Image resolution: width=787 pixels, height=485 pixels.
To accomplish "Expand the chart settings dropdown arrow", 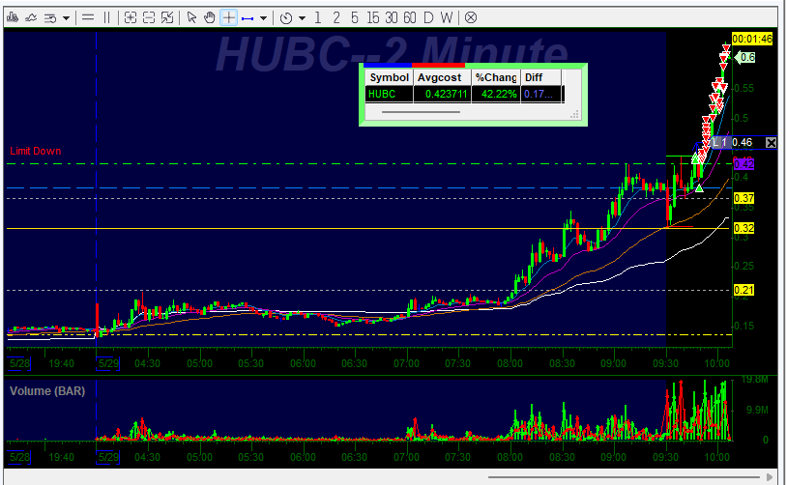I will coord(66,18).
